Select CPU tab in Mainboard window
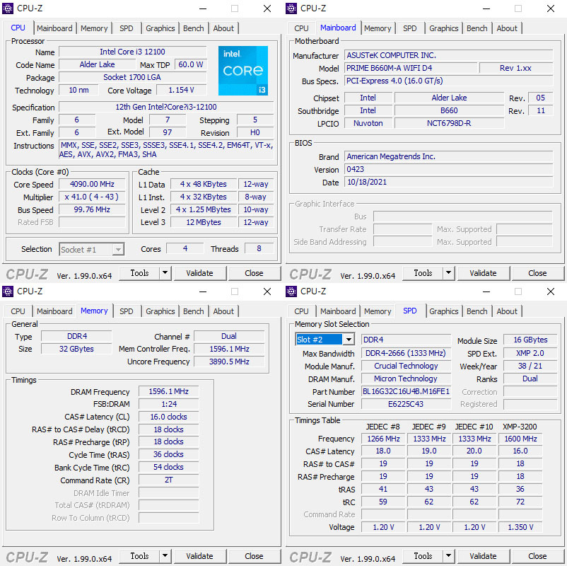567x566 pixels. (x=301, y=28)
